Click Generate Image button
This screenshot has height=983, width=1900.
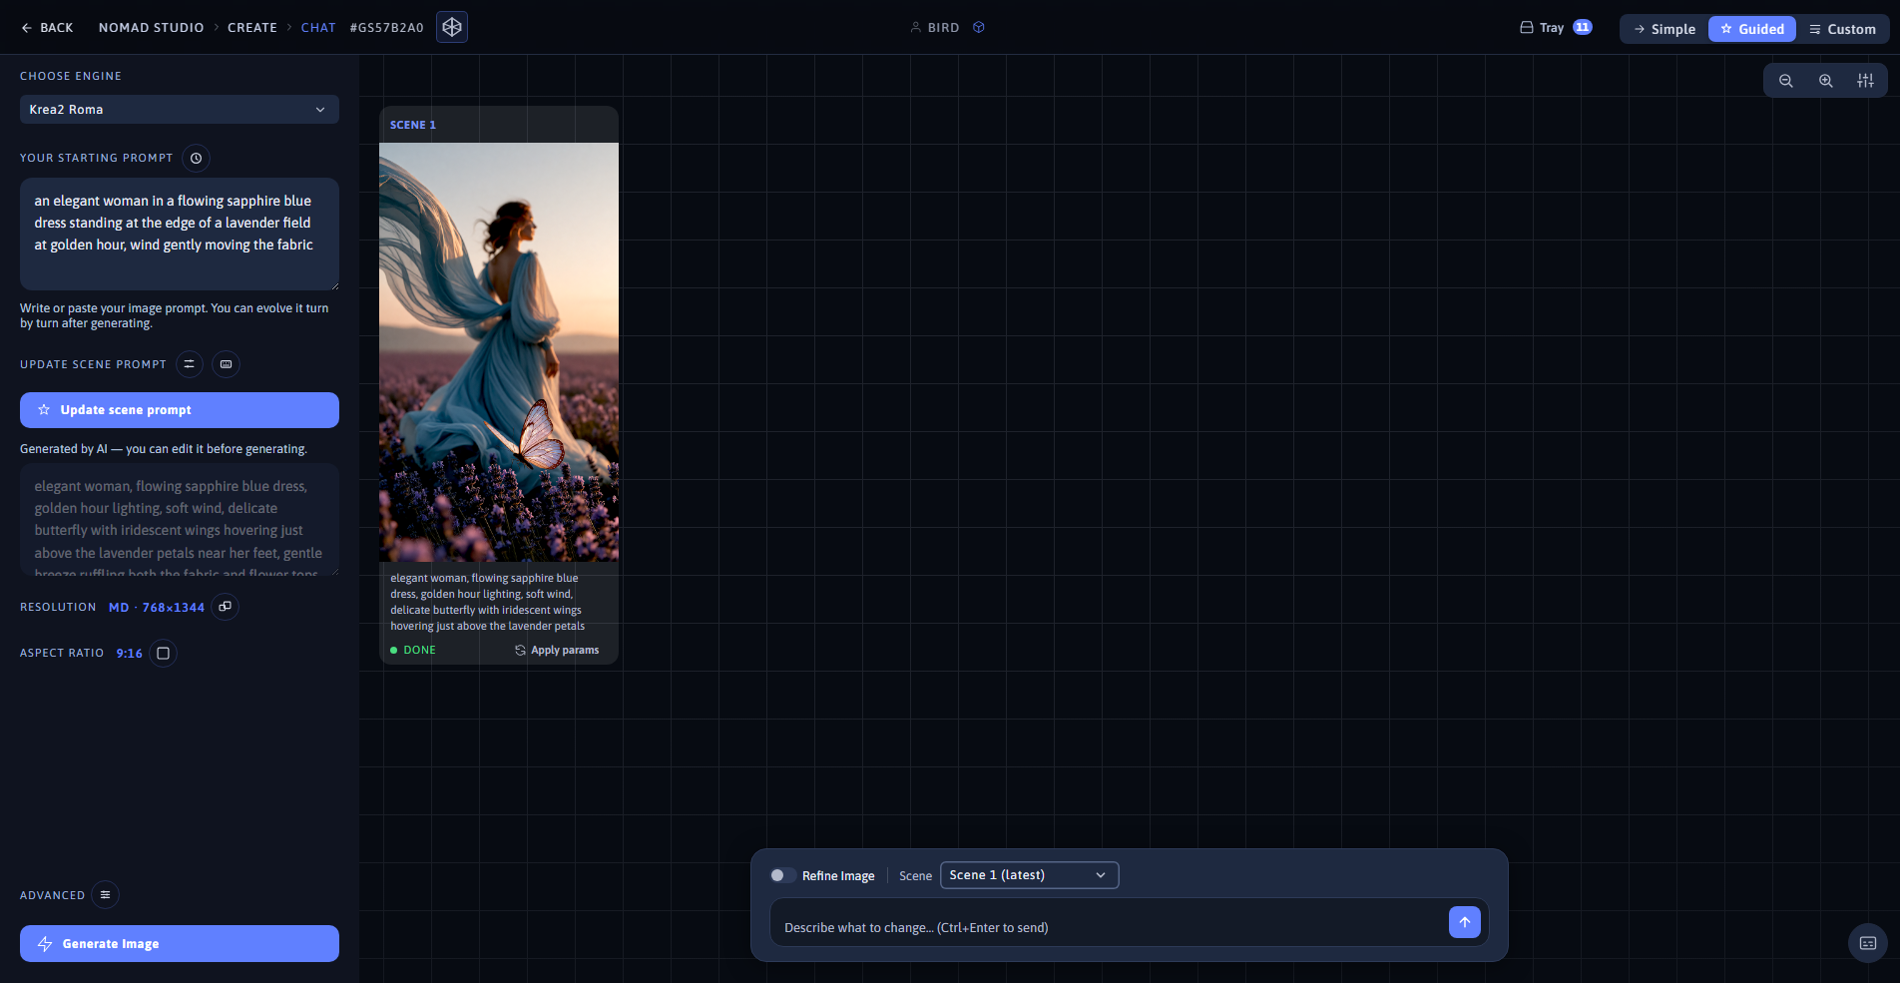tap(180, 944)
